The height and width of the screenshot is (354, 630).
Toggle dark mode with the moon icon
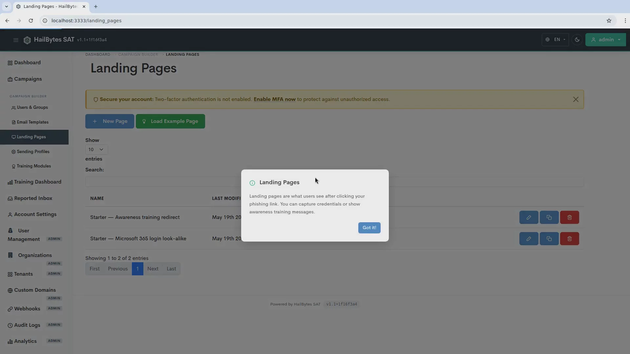pyautogui.click(x=577, y=40)
